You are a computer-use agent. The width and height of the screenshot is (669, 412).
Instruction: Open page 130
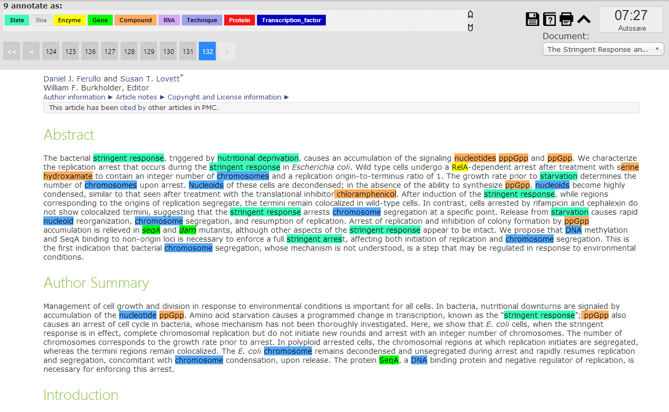[x=168, y=51]
